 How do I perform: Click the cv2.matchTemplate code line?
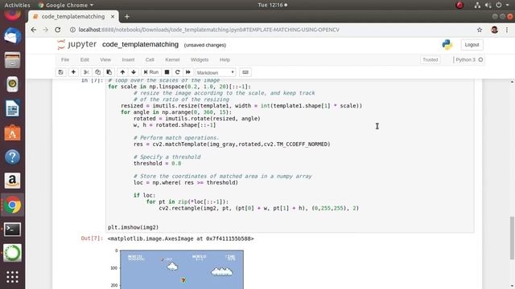point(232,144)
